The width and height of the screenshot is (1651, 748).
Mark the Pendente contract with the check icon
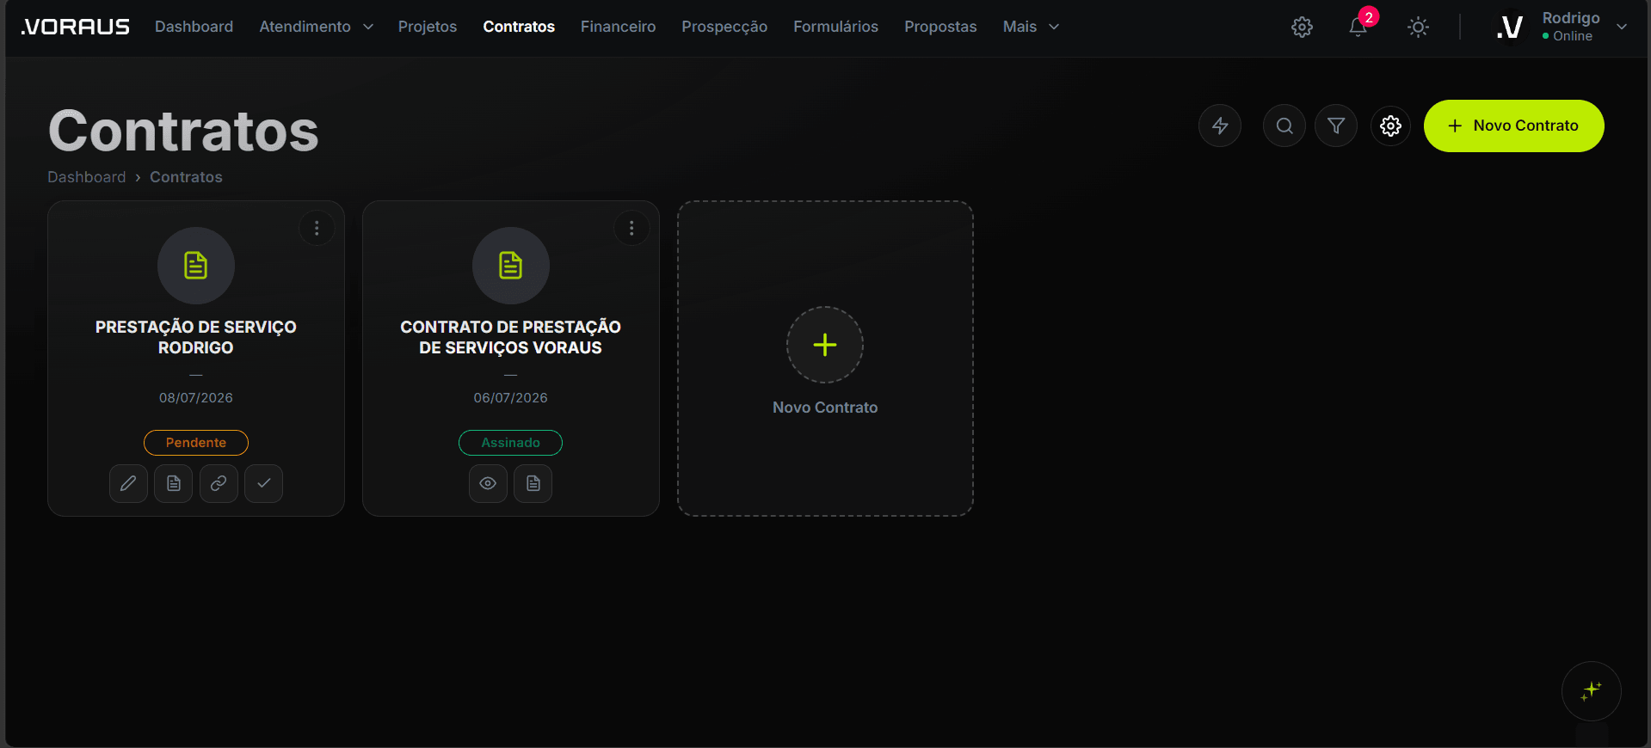[264, 483]
